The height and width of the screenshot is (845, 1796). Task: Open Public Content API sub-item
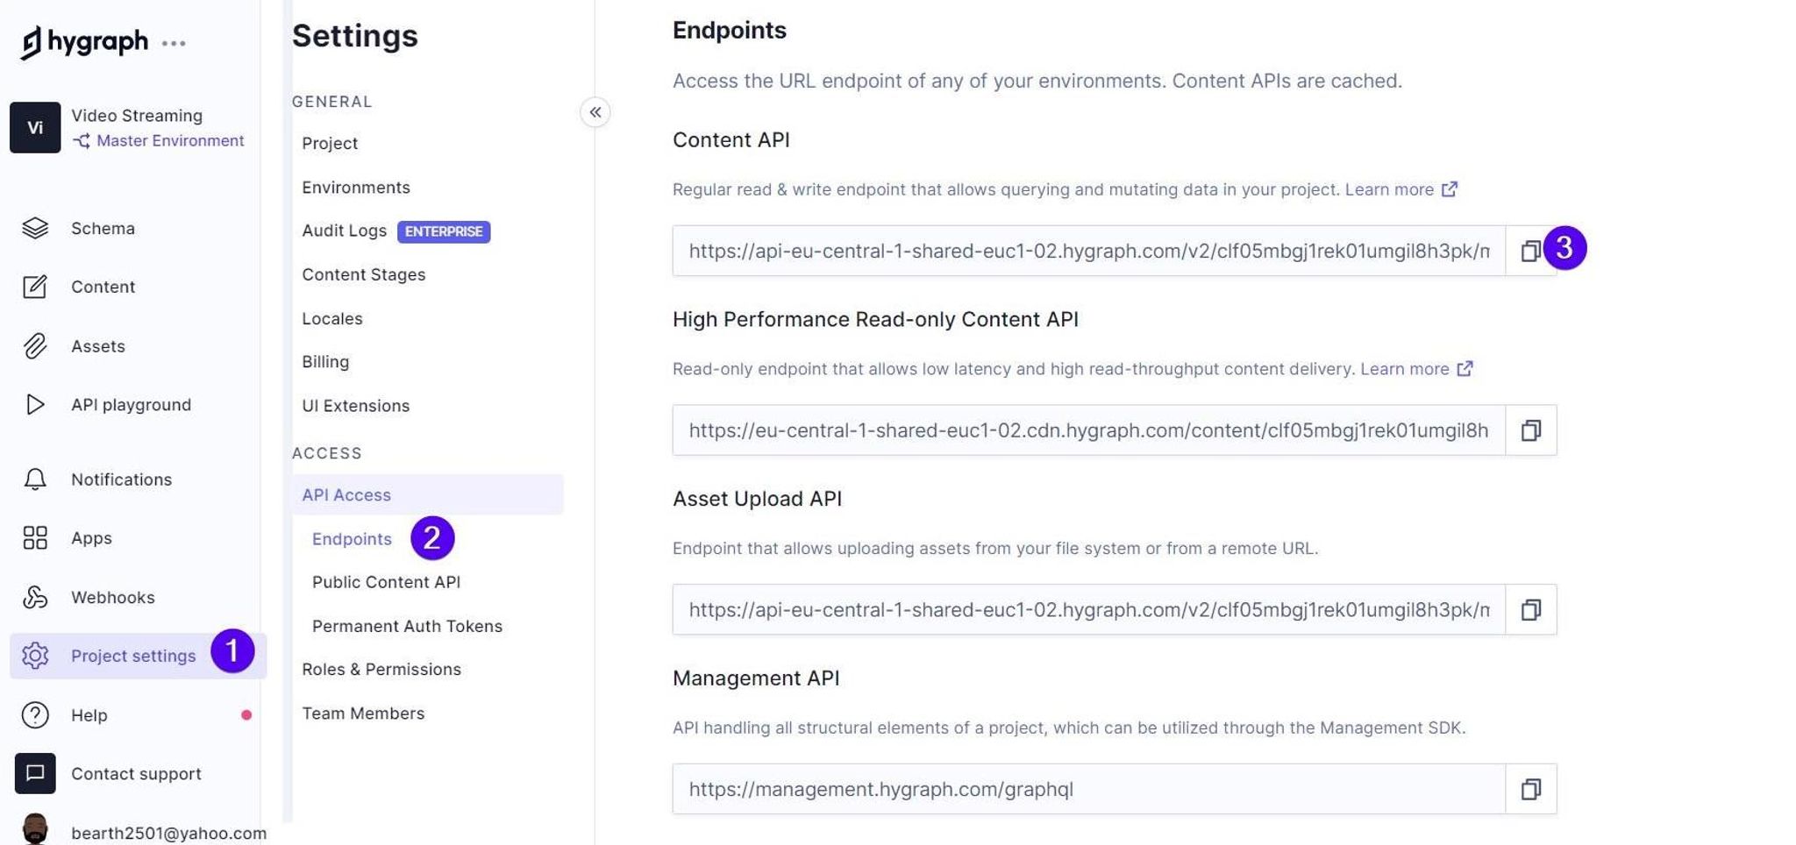coord(386,582)
